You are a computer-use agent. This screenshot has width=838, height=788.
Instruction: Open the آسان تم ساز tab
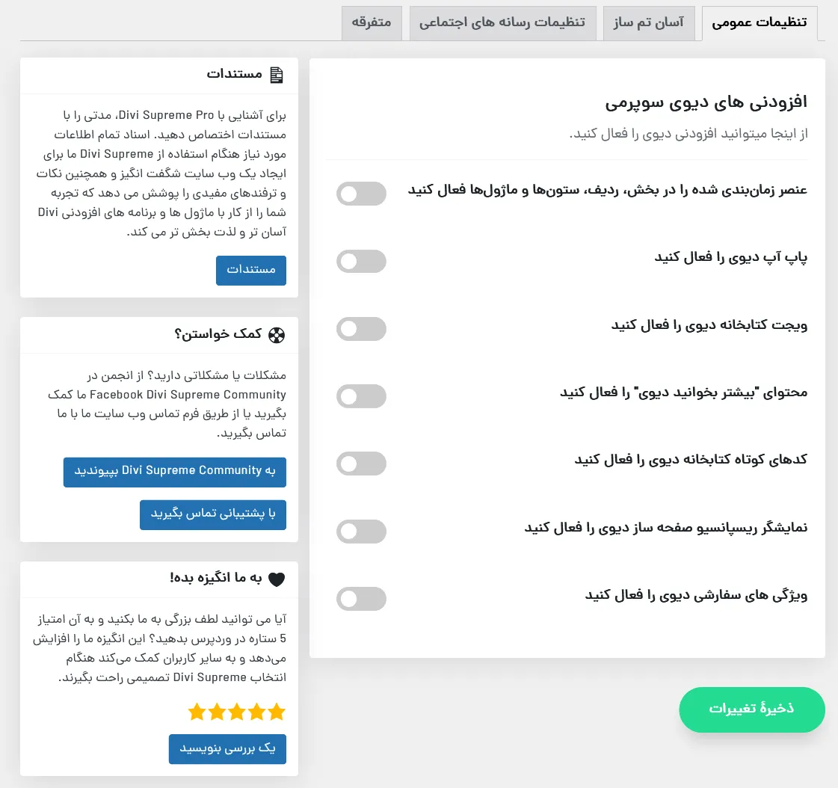[x=649, y=23]
